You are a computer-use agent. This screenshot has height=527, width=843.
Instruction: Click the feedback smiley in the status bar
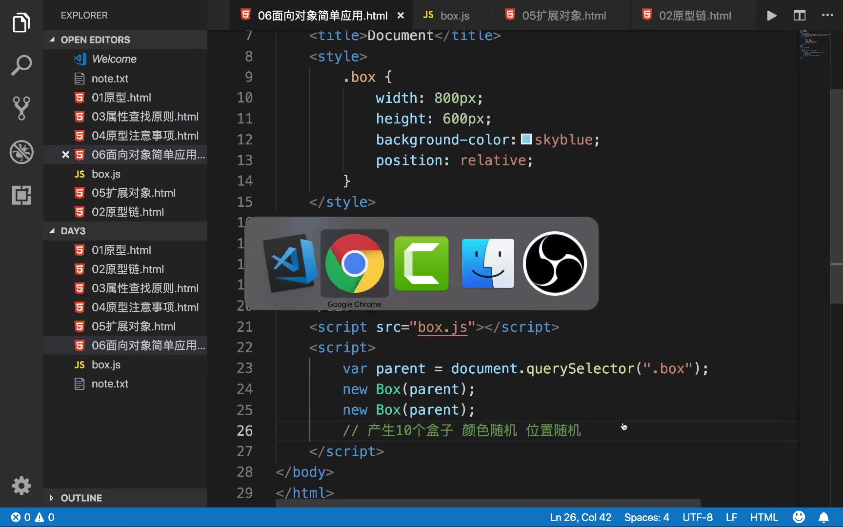click(x=799, y=517)
